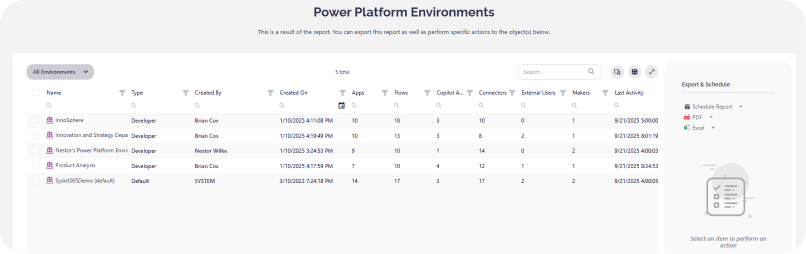Click the Apps column search filter box
Viewport: 806px width, 254px height.
pos(369,105)
